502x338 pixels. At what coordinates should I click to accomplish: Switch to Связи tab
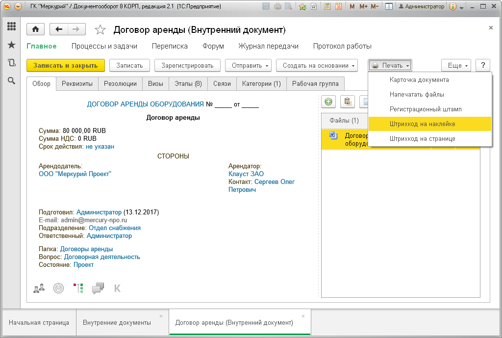click(222, 83)
